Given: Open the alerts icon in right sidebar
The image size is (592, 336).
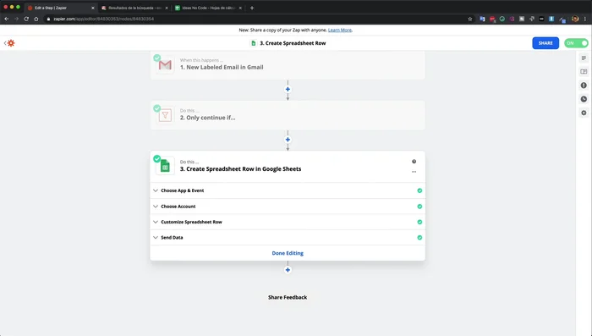Looking at the screenshot, I should click(x=584, y=85).
